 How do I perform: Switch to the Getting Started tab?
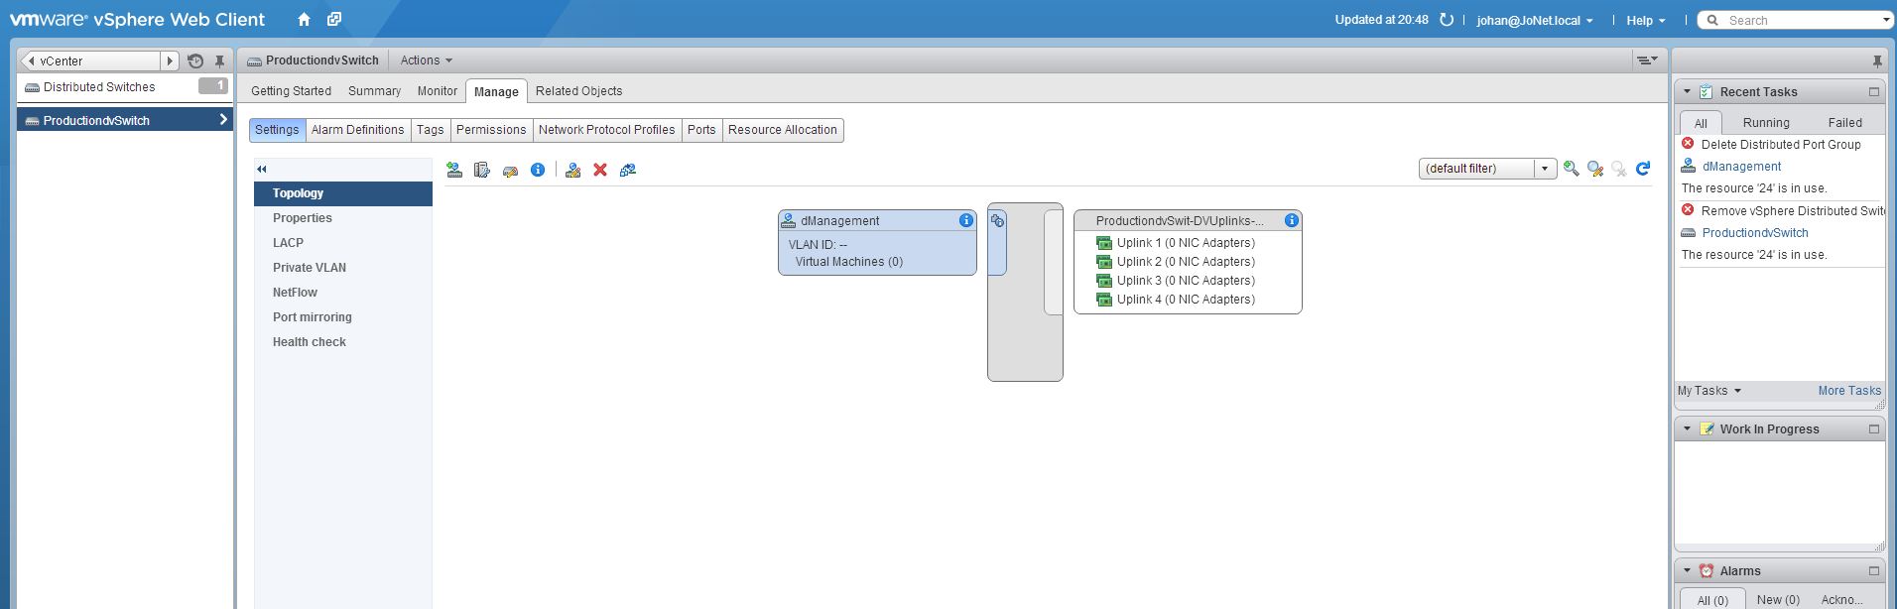point(292,91)
